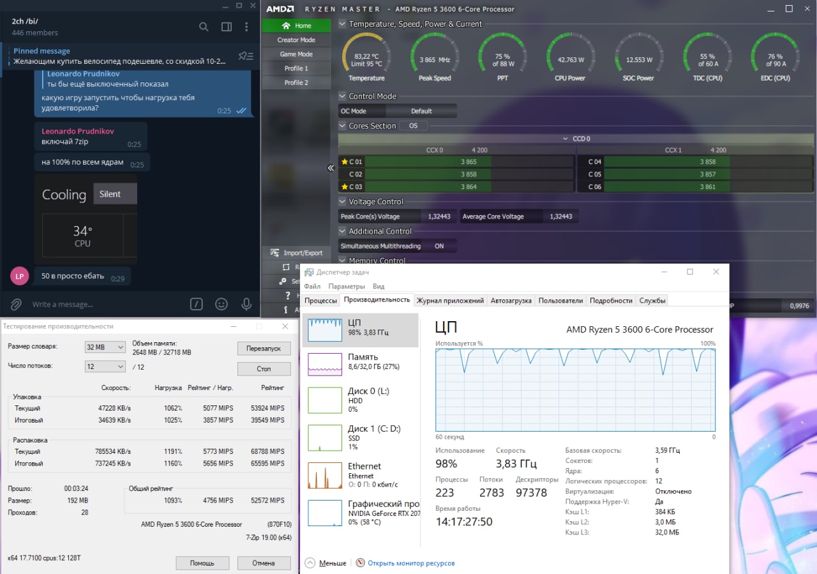Collapse the Voltage Control section
Screen dimensions: 817x574
coord(343,202)
